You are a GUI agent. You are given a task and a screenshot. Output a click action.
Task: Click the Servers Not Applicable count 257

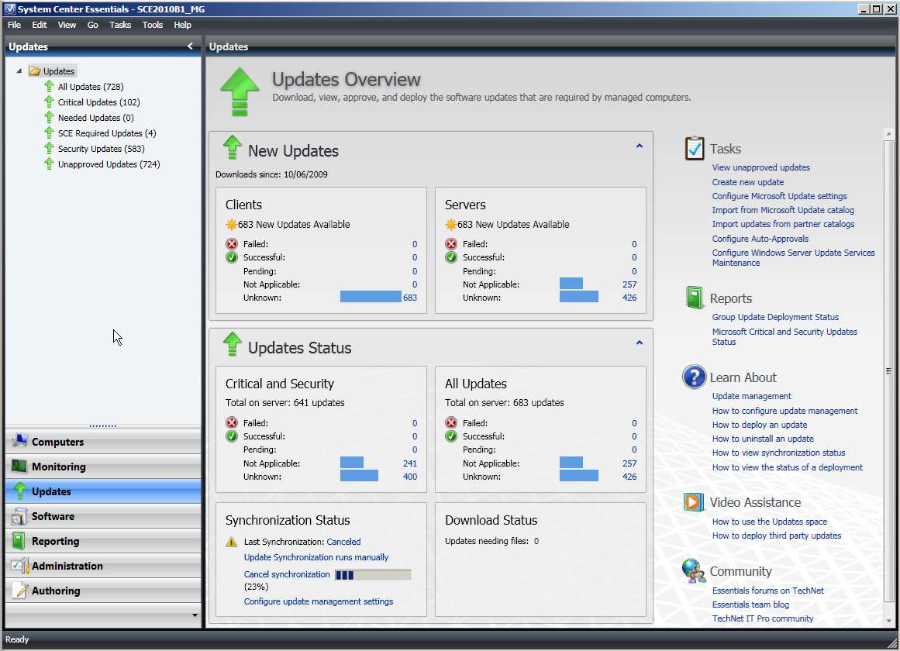(x=629, y=284)
